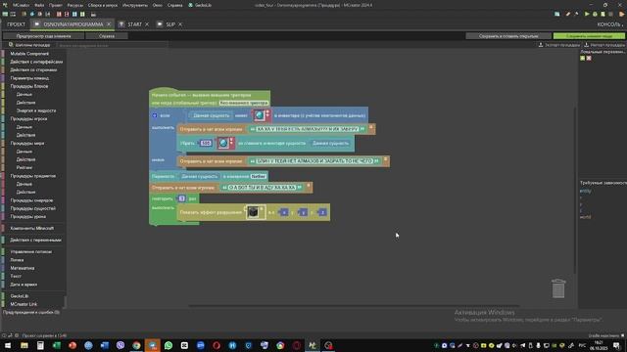Viewport: 627px width, 352px height.
Task: Open the CONSOLE dropdown at top right
Action: click(610, 24)
